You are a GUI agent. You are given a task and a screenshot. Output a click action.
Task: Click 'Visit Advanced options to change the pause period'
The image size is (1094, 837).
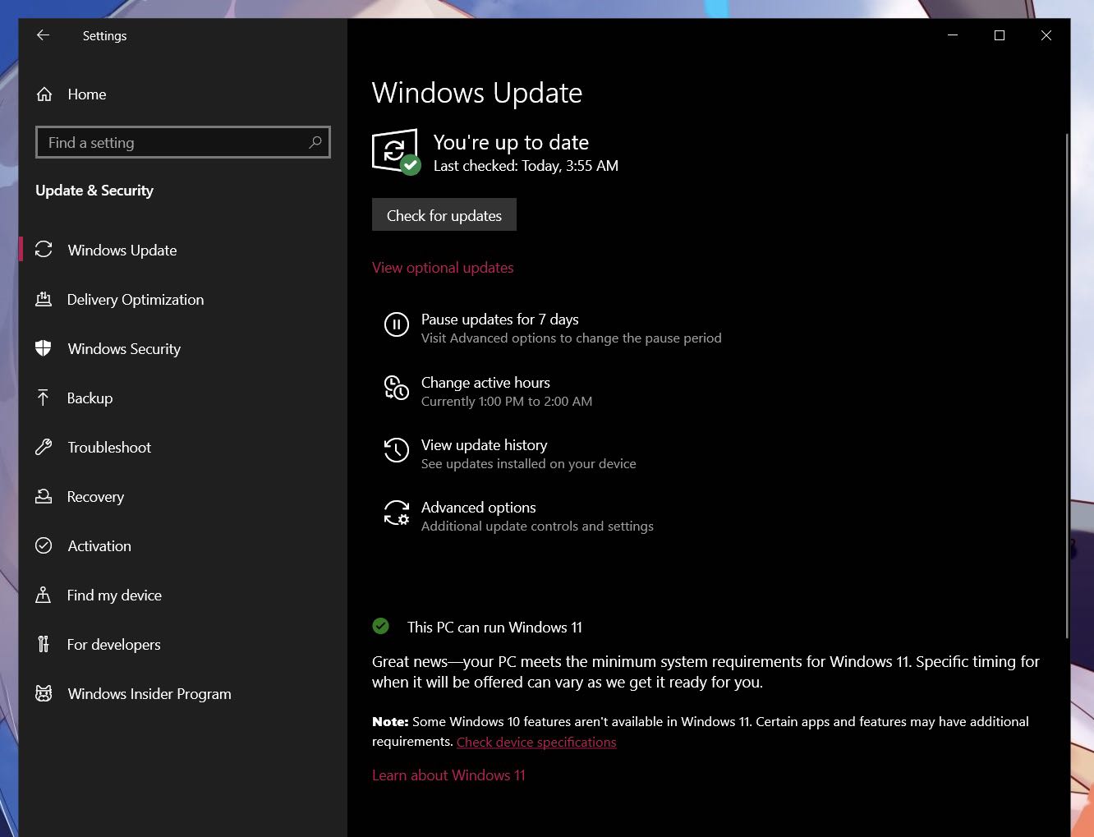(x=572, y=338)
